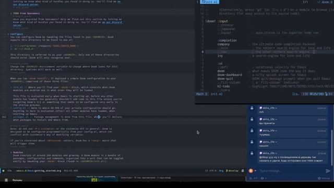Click the :ui keyword in init.el
Screen dimensions: 334x188
tap(220, 64)
